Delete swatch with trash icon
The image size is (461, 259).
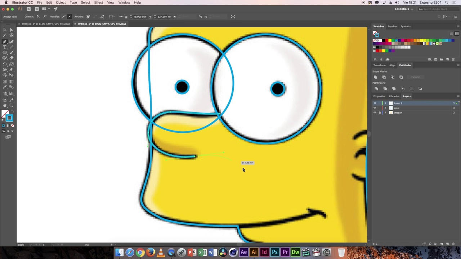[x=453, y=59]
